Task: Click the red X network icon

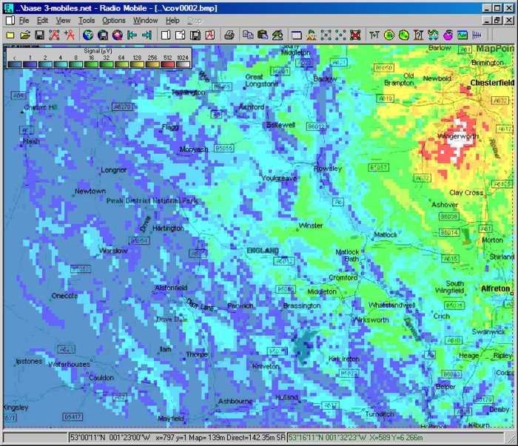Action: point(355,35)
